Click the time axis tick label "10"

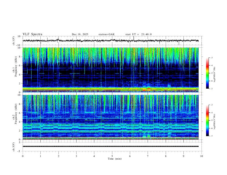201,156
